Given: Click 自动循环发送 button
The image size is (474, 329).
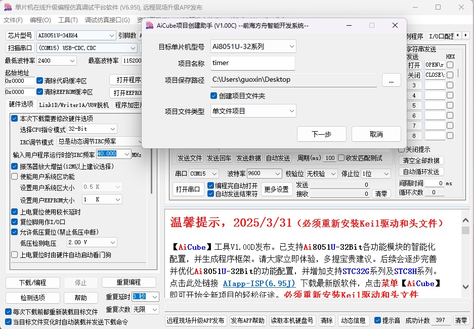Looking at the screenshot, I should click(421, 172).
